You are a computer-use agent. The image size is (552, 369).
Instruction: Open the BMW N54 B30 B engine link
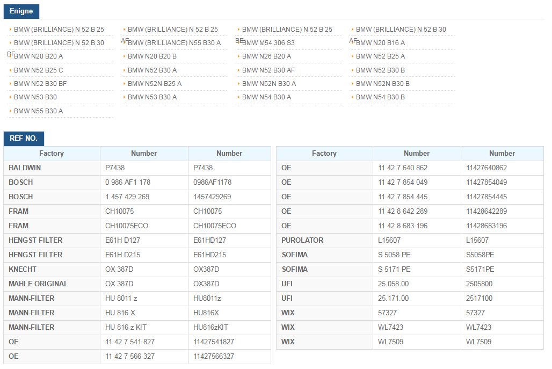coord(380,97)
